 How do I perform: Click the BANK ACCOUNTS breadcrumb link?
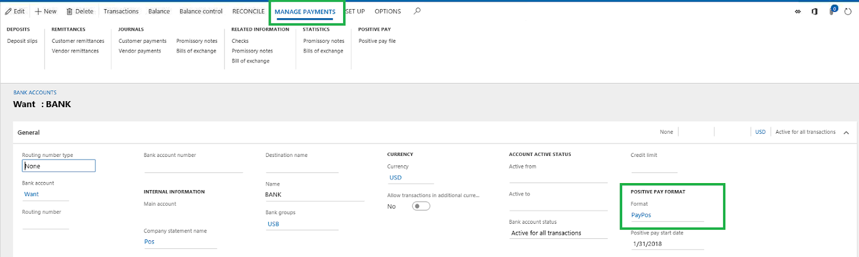[35, 93]
